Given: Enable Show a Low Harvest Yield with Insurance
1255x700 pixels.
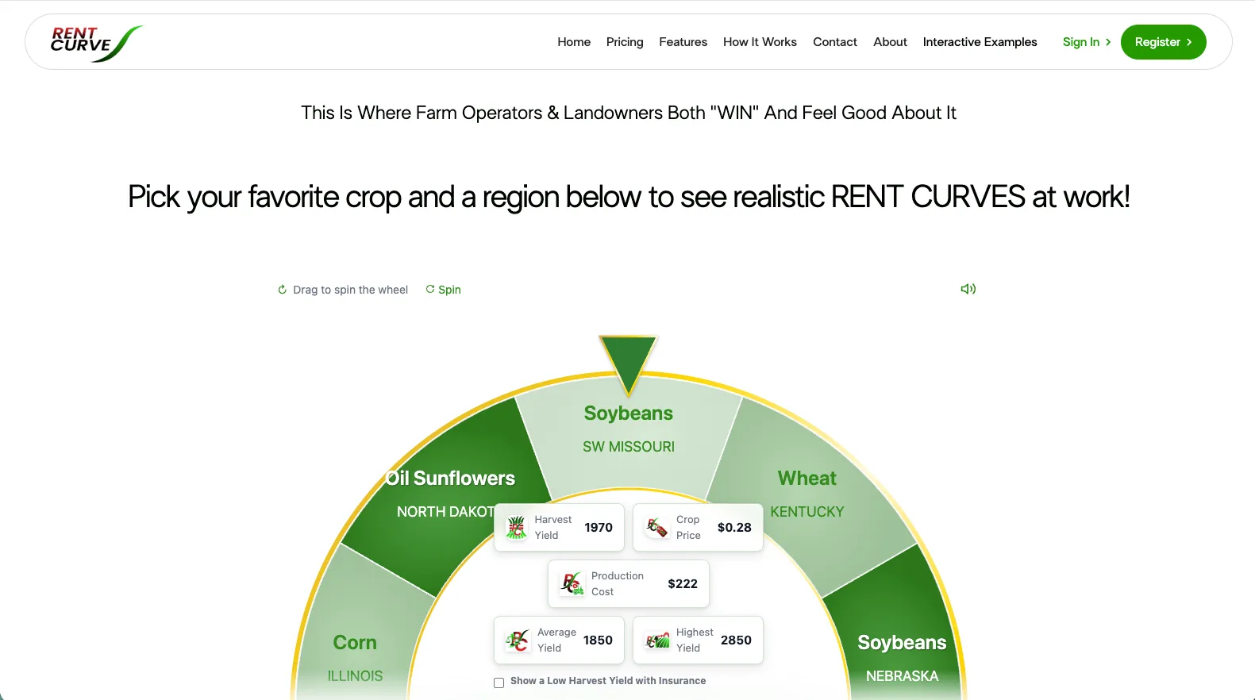Looking at the screenshot, I should click(x=499, y=683).
